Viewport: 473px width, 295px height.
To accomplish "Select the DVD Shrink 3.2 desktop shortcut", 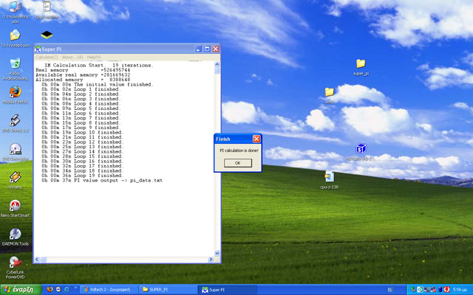I will 15,123.
